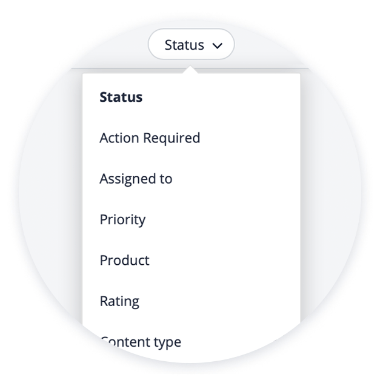Select the Assigned to option
Screen dimensions: 380x380
[136, 179]
